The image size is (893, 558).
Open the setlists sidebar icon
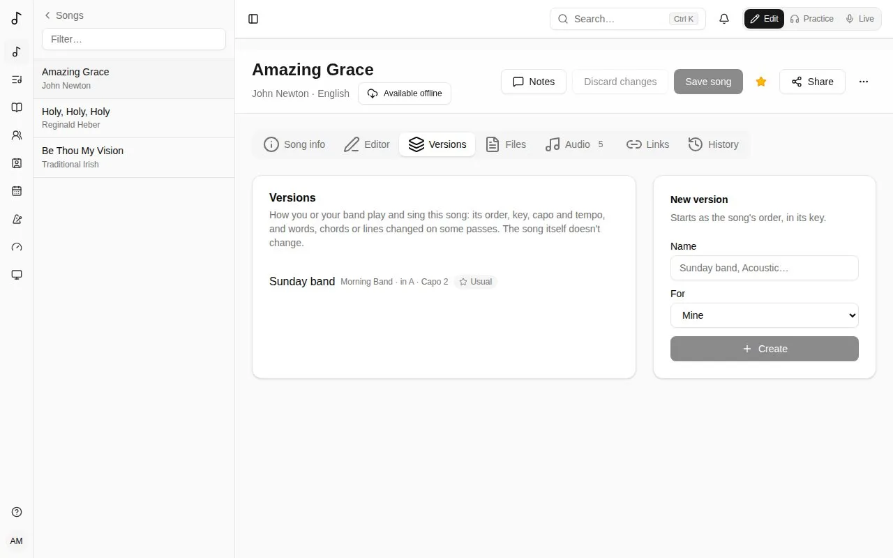(x=17, y=80)
